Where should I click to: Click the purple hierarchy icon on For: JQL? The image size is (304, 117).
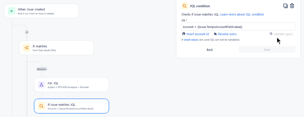41,85
